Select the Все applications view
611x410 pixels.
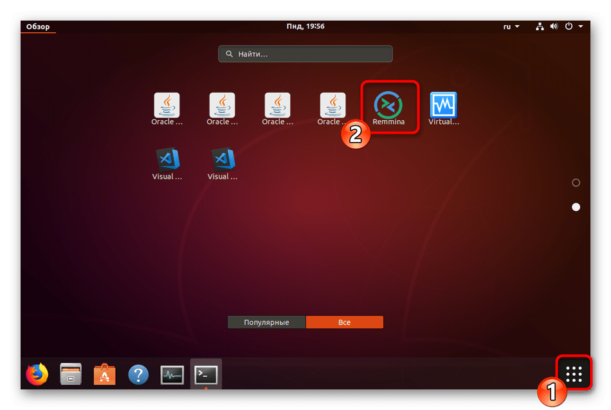[344, 322]
